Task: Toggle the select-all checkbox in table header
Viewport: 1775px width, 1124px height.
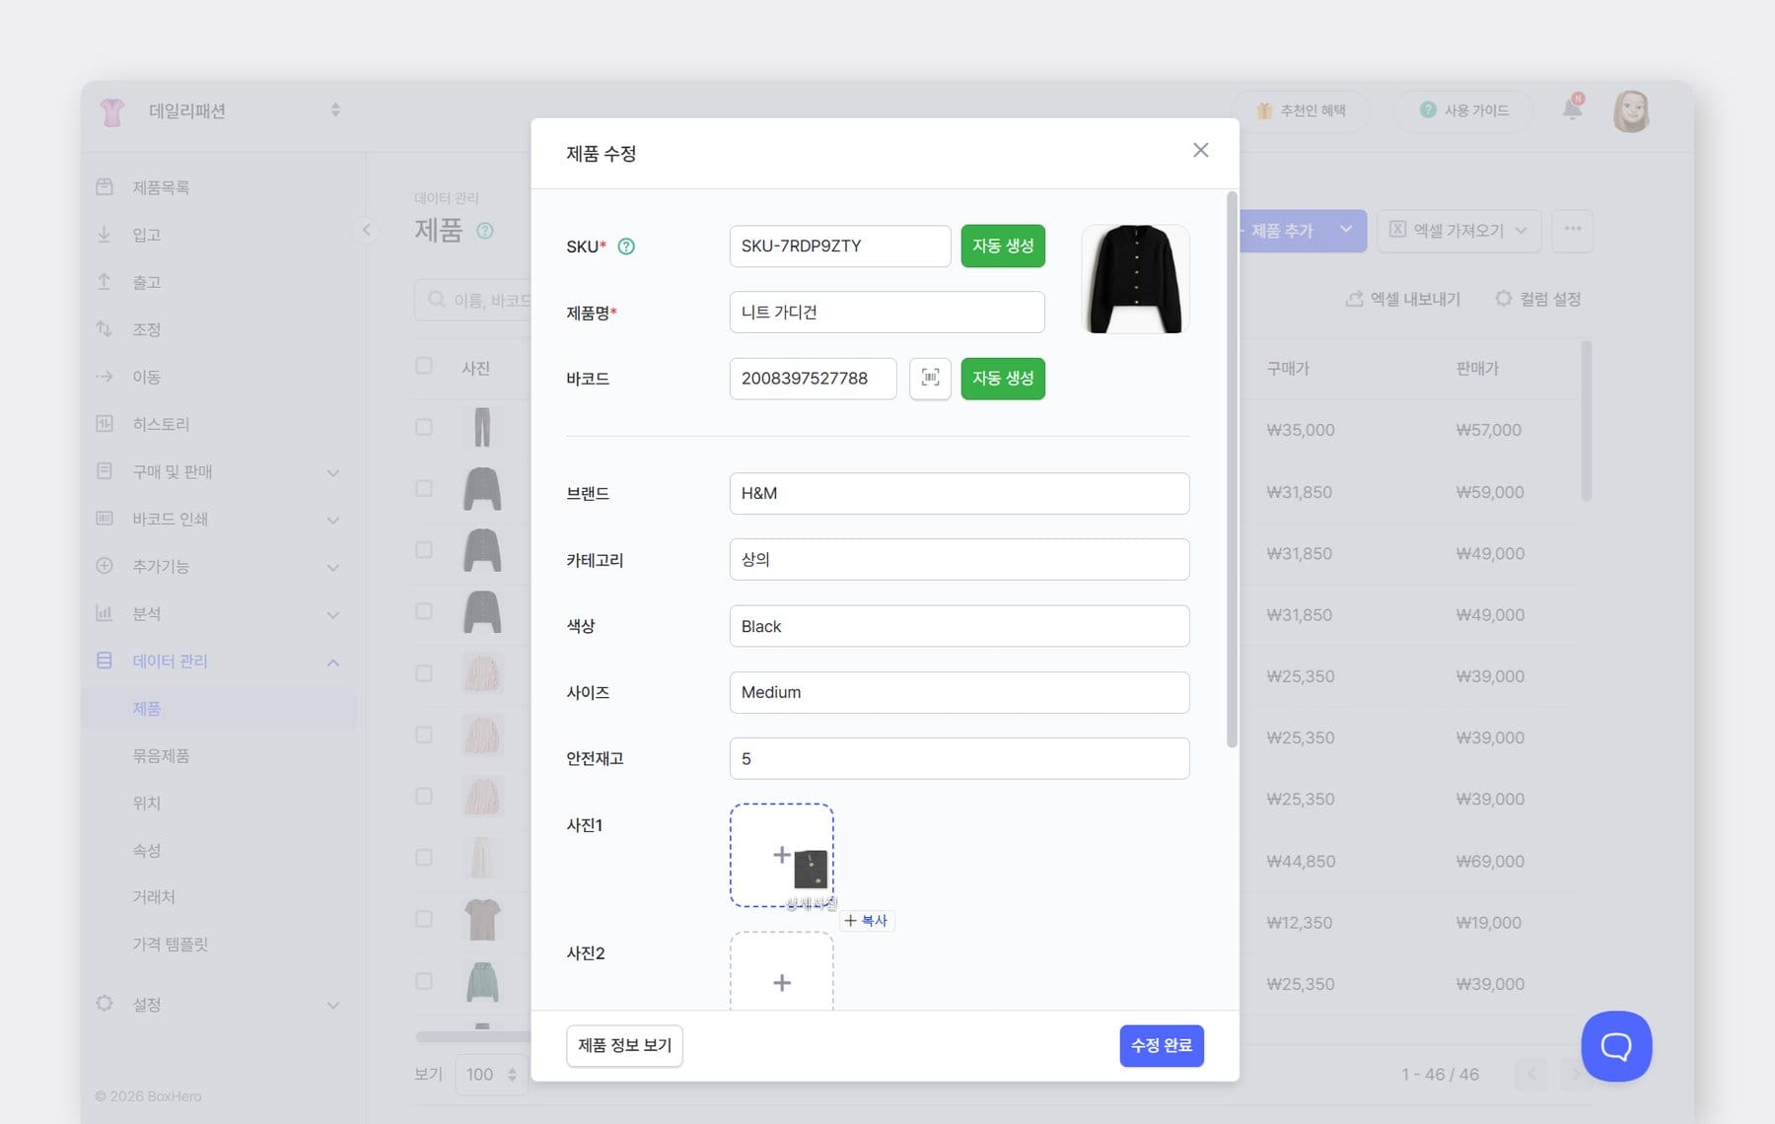Action: 424,366
